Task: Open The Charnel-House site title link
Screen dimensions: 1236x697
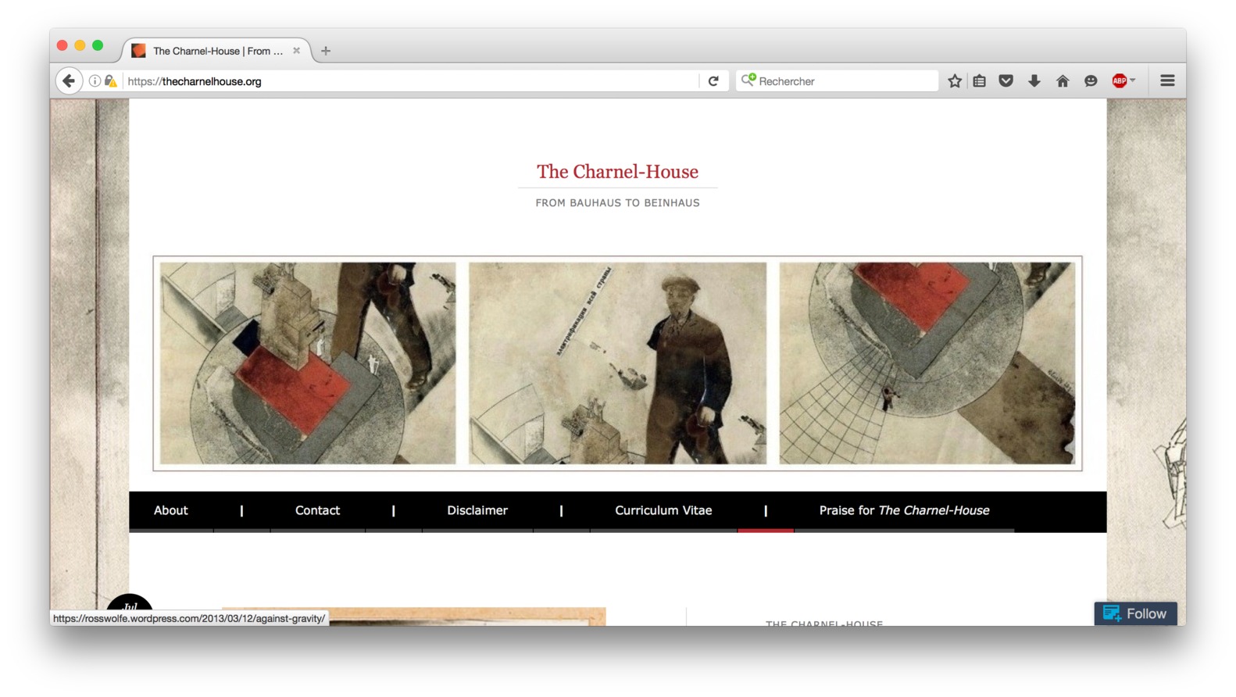Action: click(617, 171)
